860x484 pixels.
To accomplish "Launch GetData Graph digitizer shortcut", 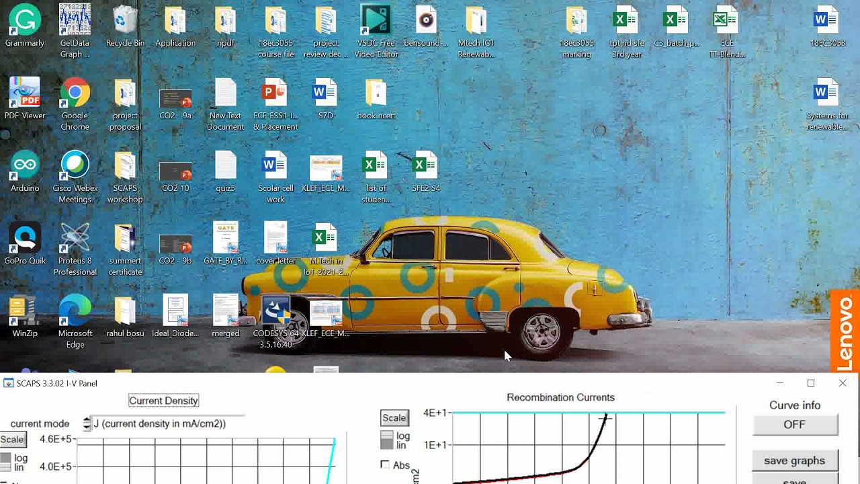I will click(x=75, y=30).
